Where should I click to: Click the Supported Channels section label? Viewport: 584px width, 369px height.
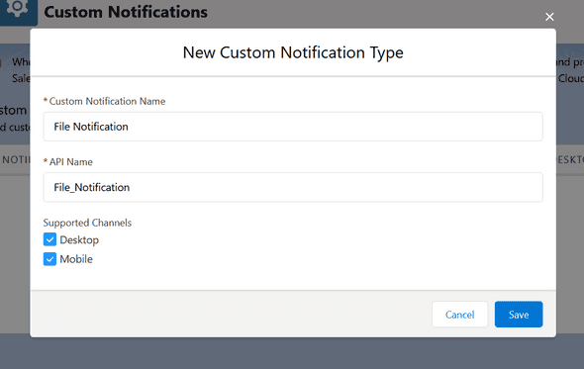87,223
